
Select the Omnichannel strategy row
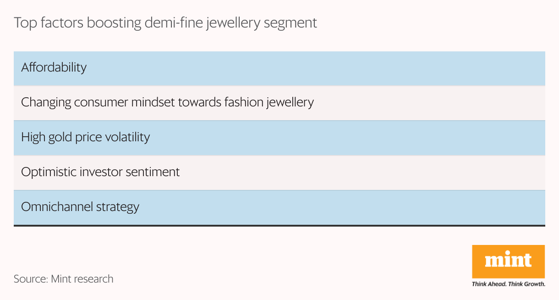pos(279,207)
